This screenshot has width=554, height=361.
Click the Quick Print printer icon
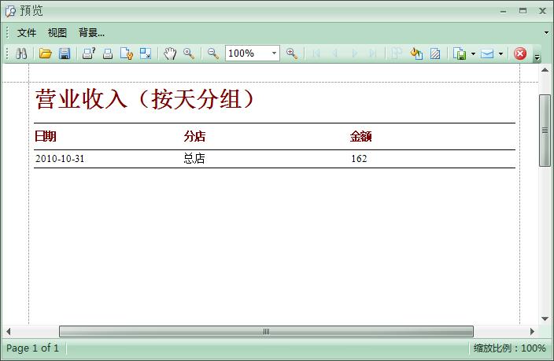pos(108,53)
